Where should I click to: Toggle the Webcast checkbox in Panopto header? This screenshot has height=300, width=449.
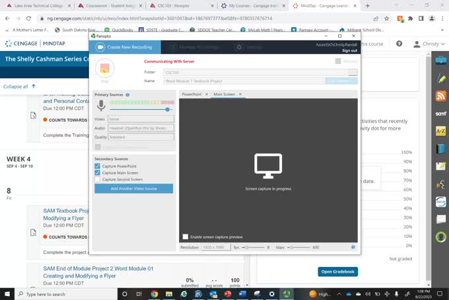click(338, 61)
